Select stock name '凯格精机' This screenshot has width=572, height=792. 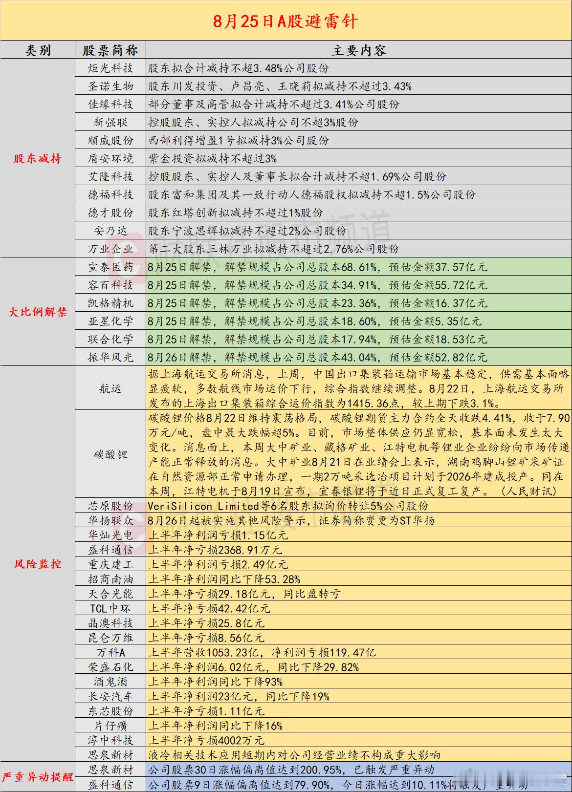tap(110, 303)
